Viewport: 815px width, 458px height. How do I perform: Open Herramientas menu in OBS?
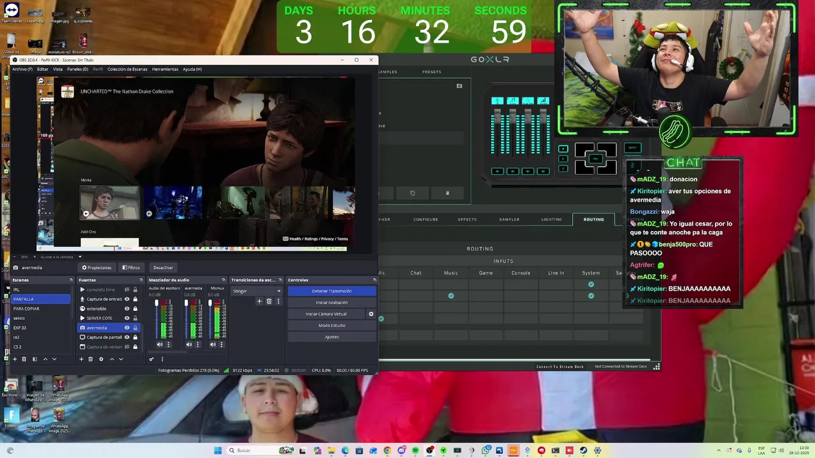click(165, 69)
